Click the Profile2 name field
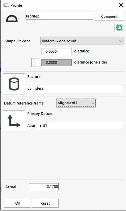The image size is (126, 211). tap(60, 16)
